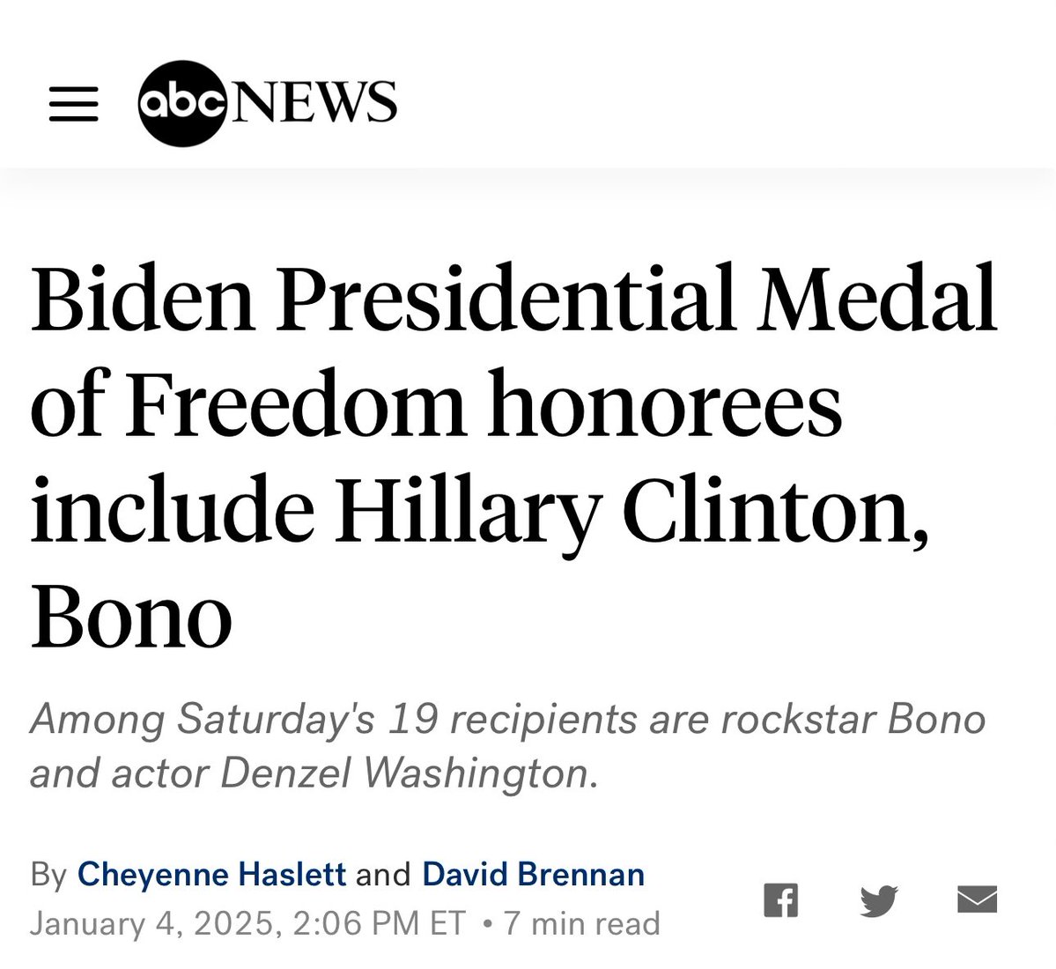This screenshot has height=969, width=1056.
Task: Share the article on Facebook
Action: click(x=780, y=900)
